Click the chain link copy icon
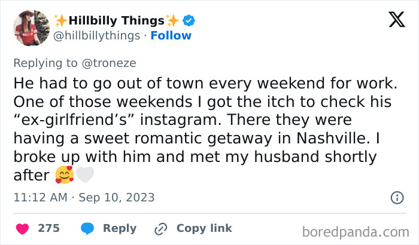 160,228
